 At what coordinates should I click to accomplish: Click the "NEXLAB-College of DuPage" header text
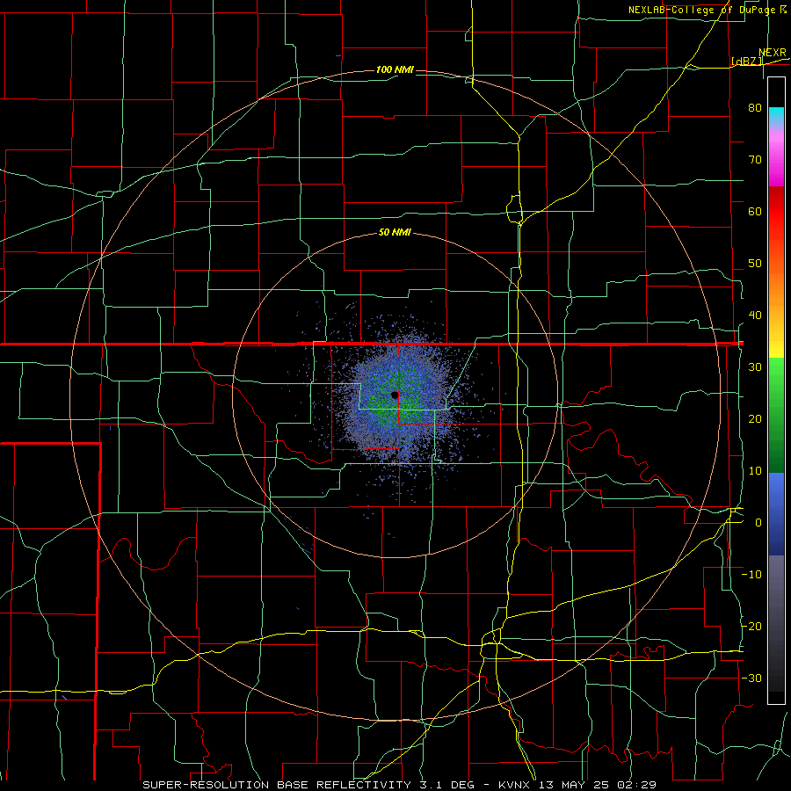coord(702,10)
